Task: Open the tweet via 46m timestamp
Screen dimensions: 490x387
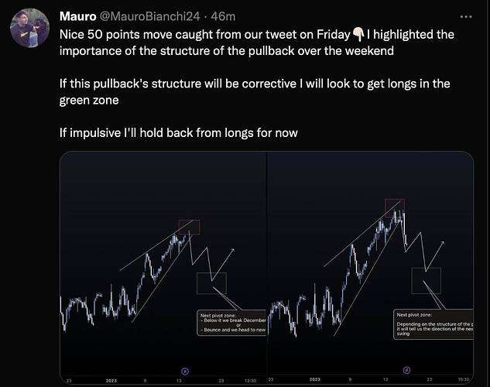Action: point(223,16)
